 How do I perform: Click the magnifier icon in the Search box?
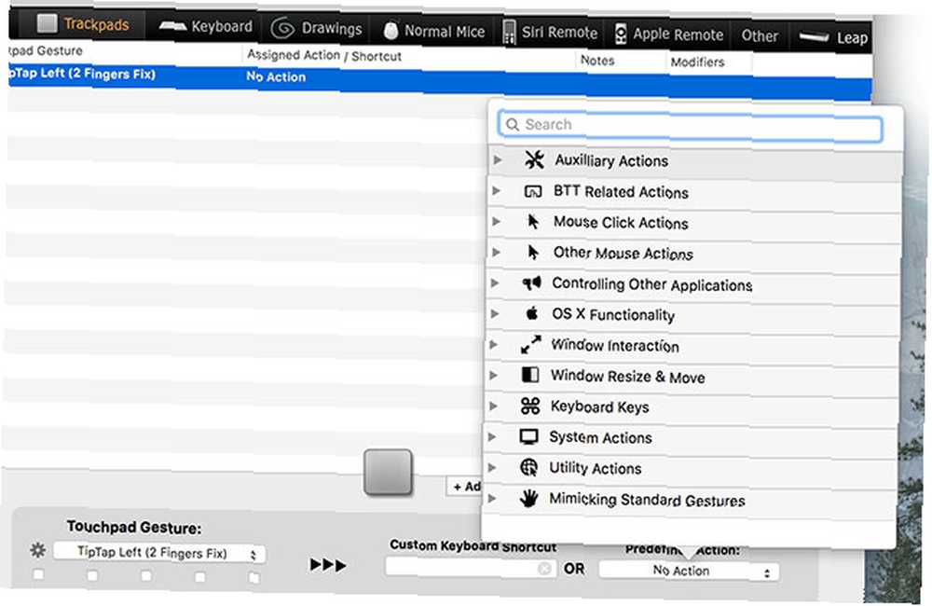pyautogui.click(x=513, y=124)
